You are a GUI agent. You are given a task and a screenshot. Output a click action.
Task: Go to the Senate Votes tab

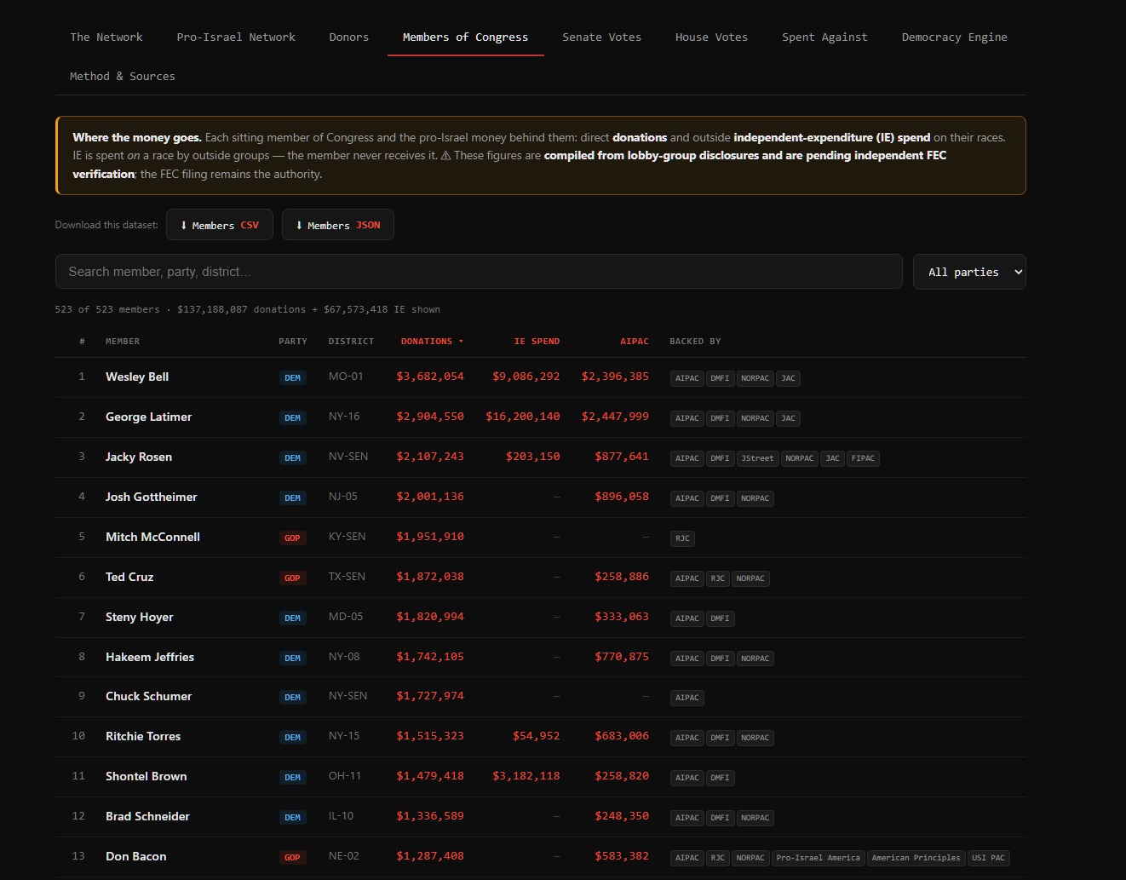pos(601,37)
